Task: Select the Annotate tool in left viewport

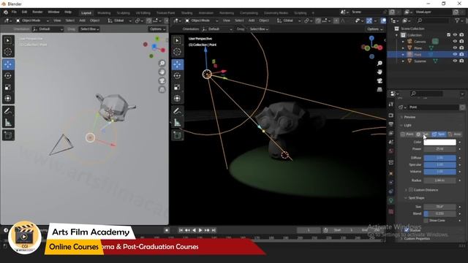Action: tap(8, 111)
